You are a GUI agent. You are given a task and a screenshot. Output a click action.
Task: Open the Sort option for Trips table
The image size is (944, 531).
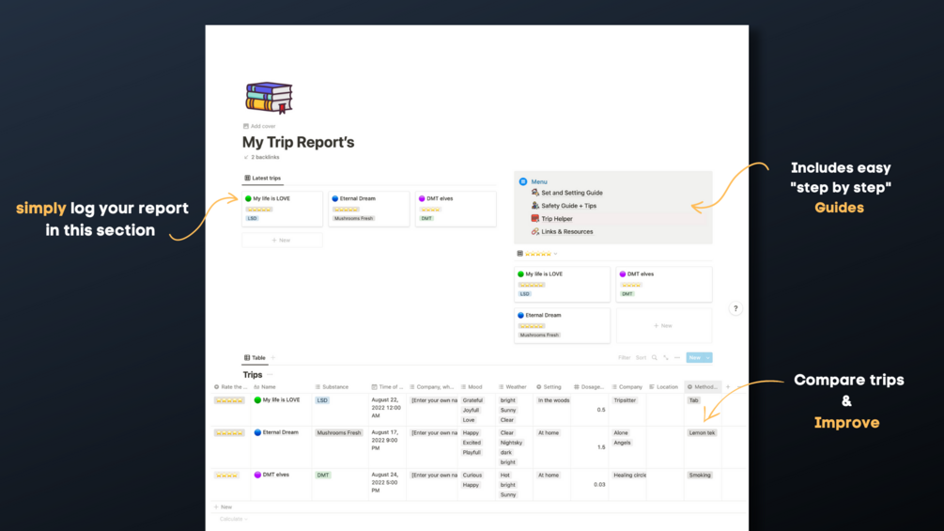[642, 358]
